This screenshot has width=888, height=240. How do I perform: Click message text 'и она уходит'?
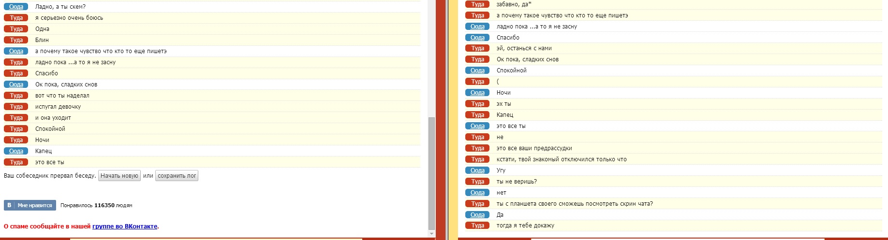[x=53, y=118]
